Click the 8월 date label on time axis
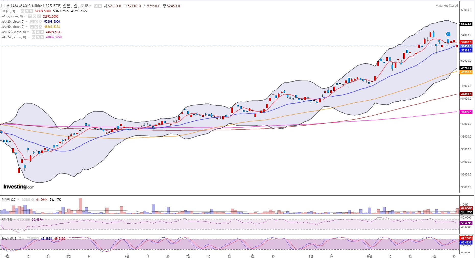 coord(252,256)
